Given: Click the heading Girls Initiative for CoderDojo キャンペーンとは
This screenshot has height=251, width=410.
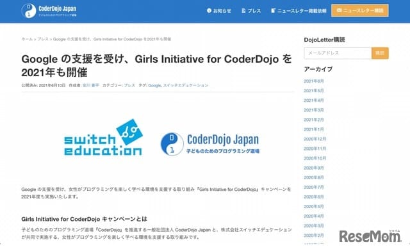Looking at the screenshot, I should click(x=84, y=219).
